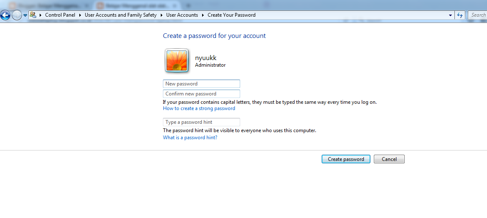Open Control Panel breadcrumb
Screen dimensions: 487x218
[x=60, y=15]
